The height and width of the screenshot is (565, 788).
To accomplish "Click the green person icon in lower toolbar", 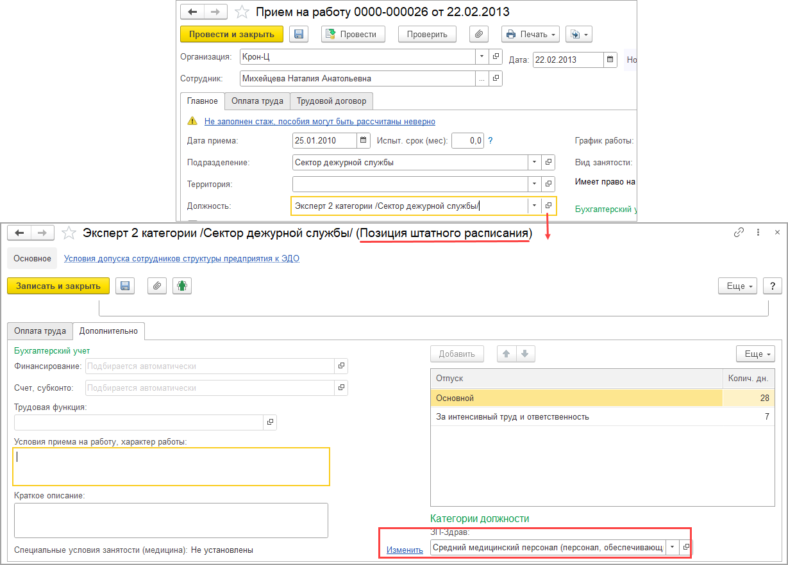I will (x=183, y=286).
